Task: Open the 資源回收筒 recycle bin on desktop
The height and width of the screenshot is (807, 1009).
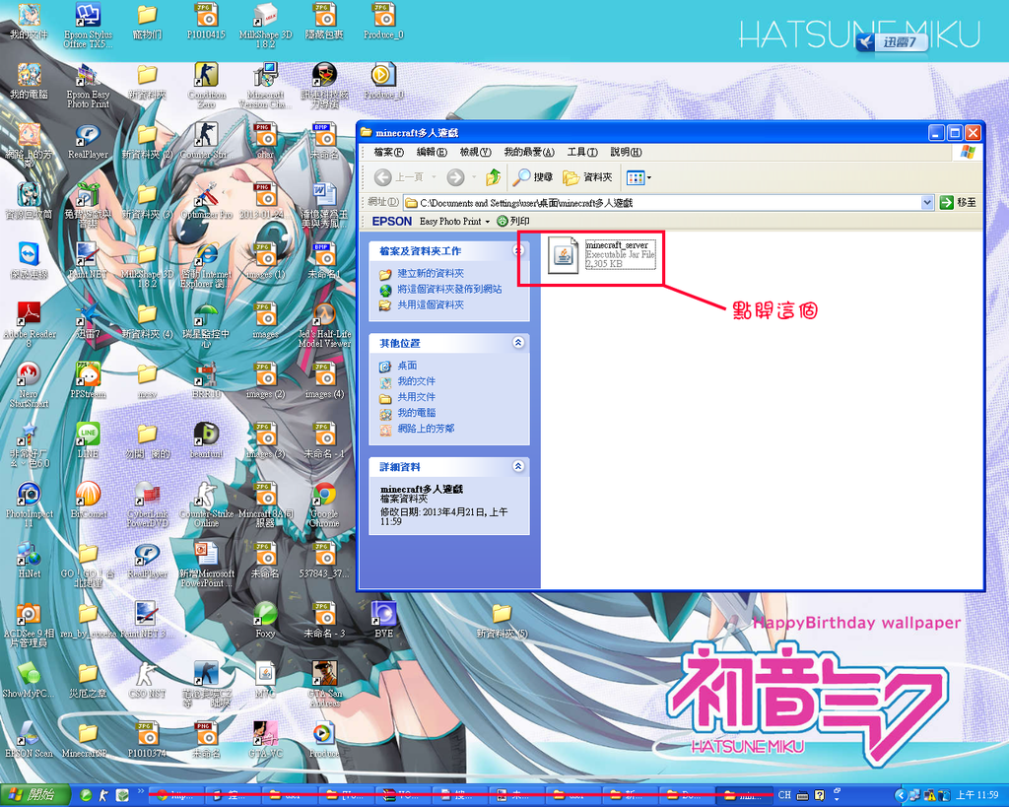Action: (29, 201)
